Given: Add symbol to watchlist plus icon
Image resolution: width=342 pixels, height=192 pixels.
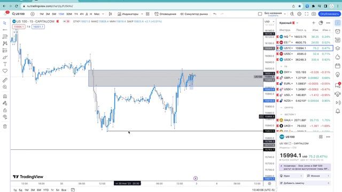Looking at the screenshot, I should 314,23.
